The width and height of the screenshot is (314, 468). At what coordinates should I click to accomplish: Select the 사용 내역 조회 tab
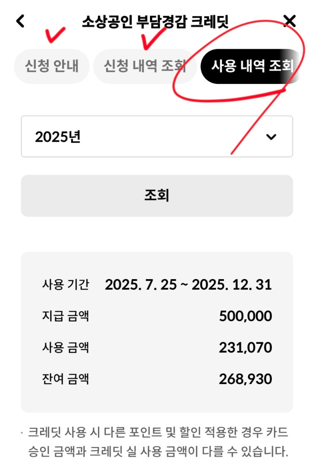252,66
